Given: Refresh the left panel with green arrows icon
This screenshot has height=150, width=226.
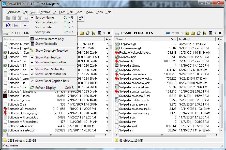Looking at the screenshot, I should pyautogui.click(x=88, y=33).
